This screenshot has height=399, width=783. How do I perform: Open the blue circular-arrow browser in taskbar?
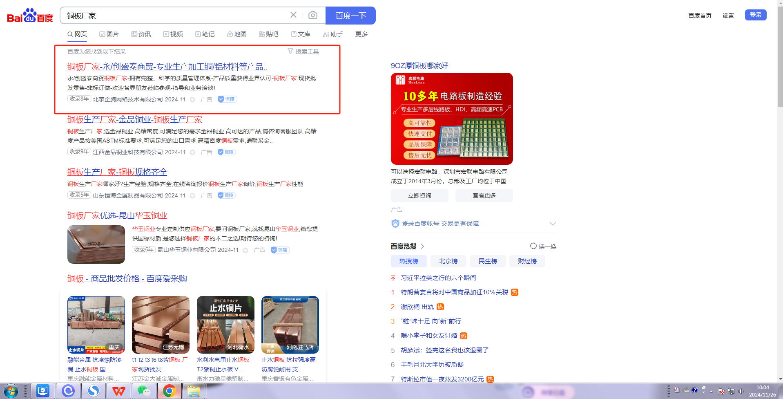coord(68,391)
